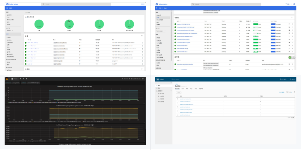Open kebab menu for postgres deployment

click(x=142, y=61)
